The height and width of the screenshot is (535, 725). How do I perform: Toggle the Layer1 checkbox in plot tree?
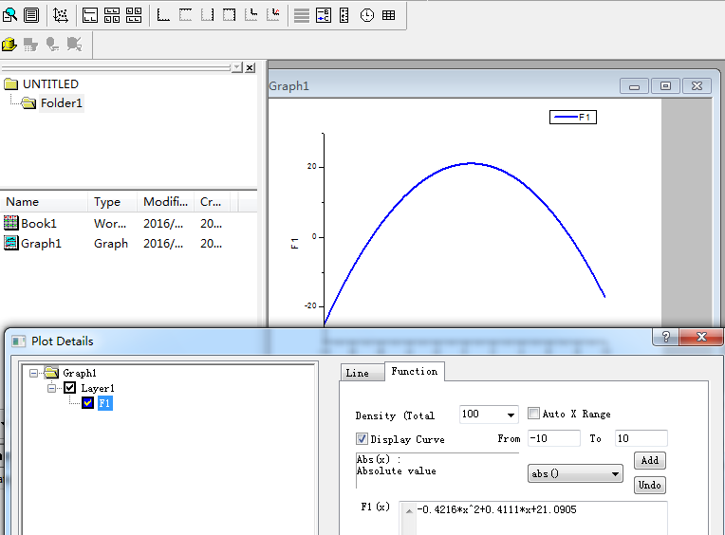pos(69,388)
